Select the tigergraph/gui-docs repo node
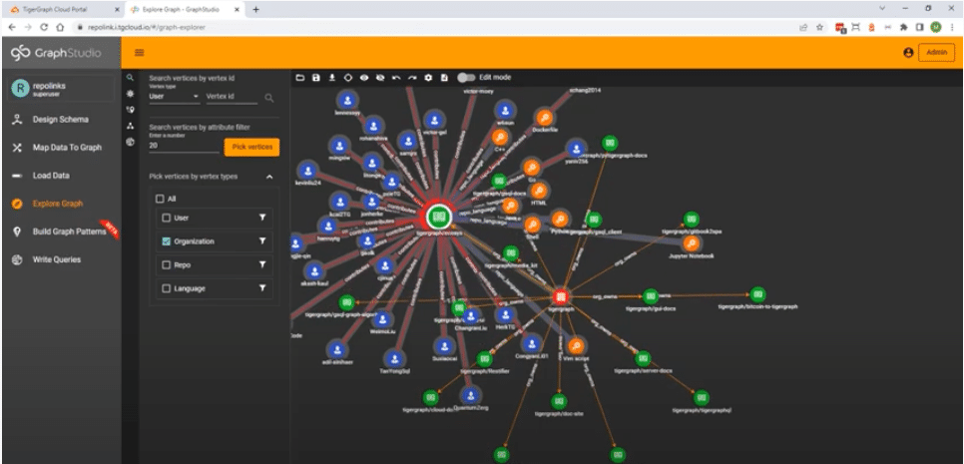964x464 pixels. click(x=651, y=296)
